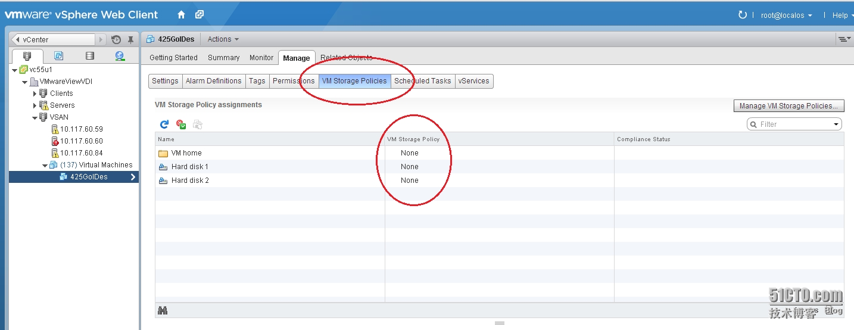
Task: Open navigator history clock icon
Action: coord(116,40)
